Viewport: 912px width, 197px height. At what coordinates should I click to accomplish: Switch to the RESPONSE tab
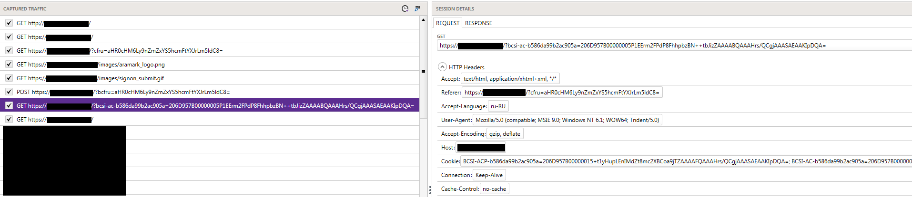click(478, 23)
